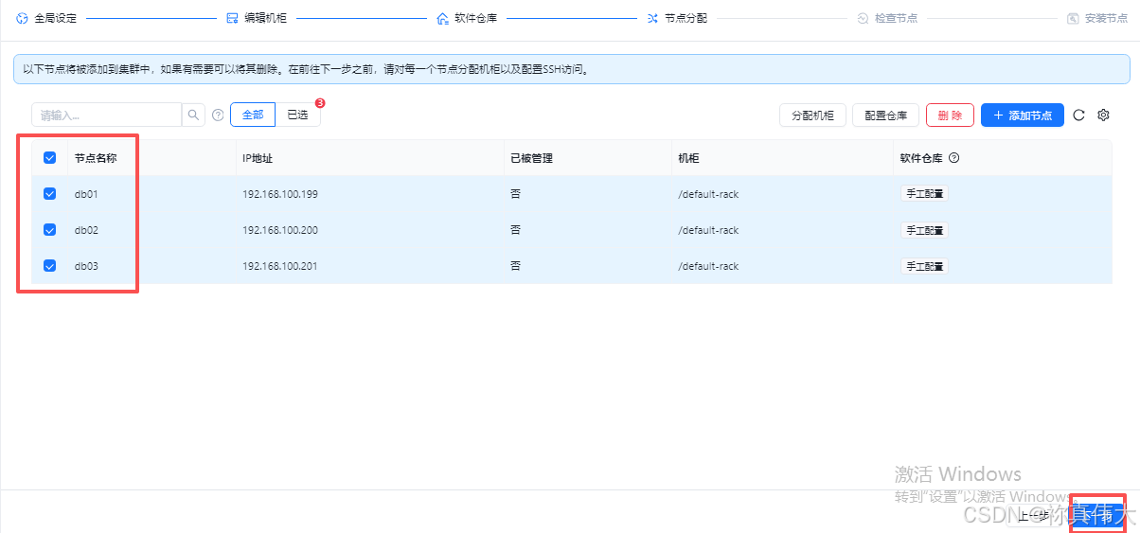1140x533 pixels.
Task: Click the 手工配置 tag in db01 row
Action: point(924,194)
